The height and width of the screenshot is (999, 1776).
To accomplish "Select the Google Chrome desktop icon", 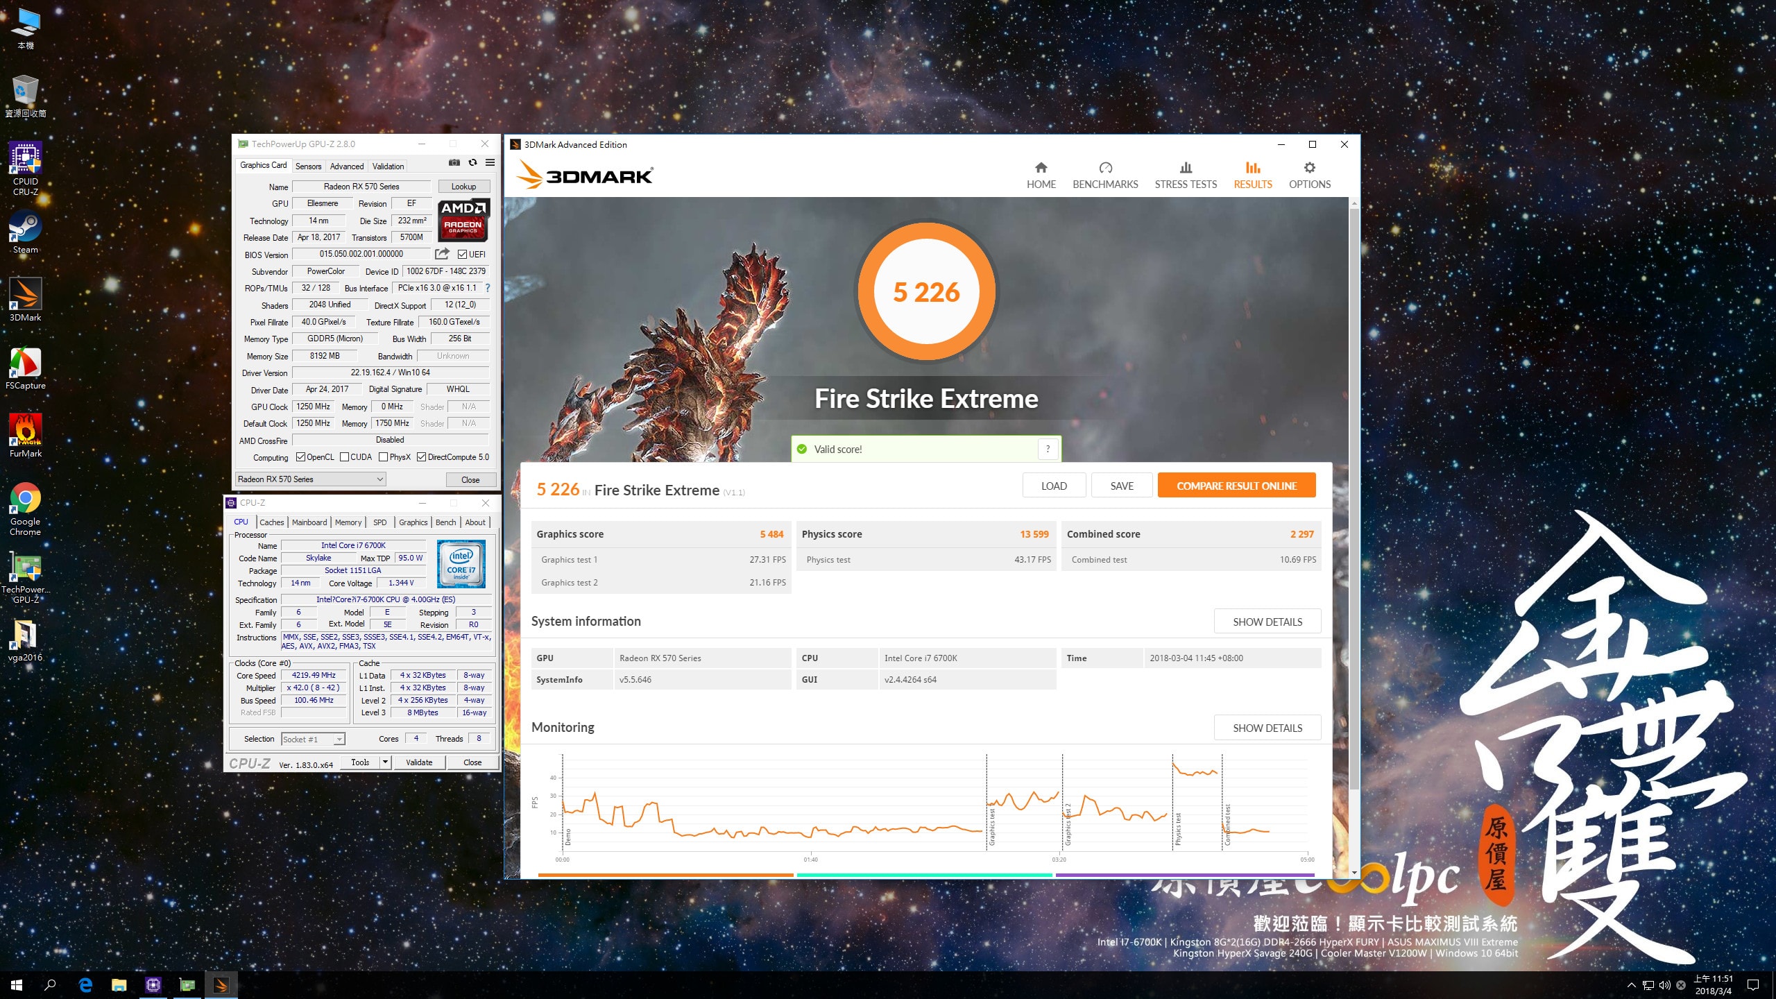I will [x=25, y=509].
